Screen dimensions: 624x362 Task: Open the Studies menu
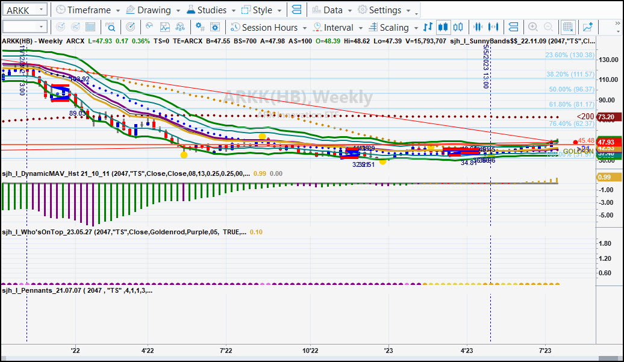click(211, 10)
